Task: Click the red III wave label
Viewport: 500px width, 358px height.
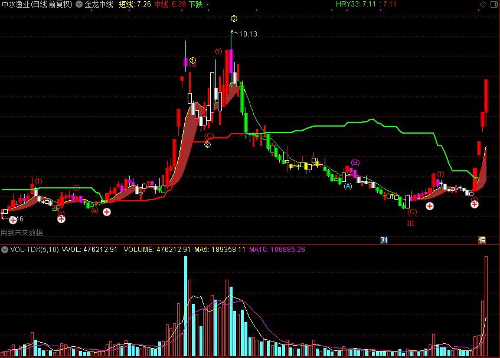Action: tap(410, 224)
